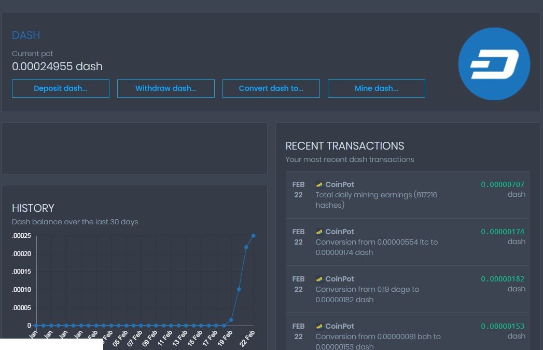Choose Convert dash to option
Viewport: 543px width, 350px height.
pos(271,88)
